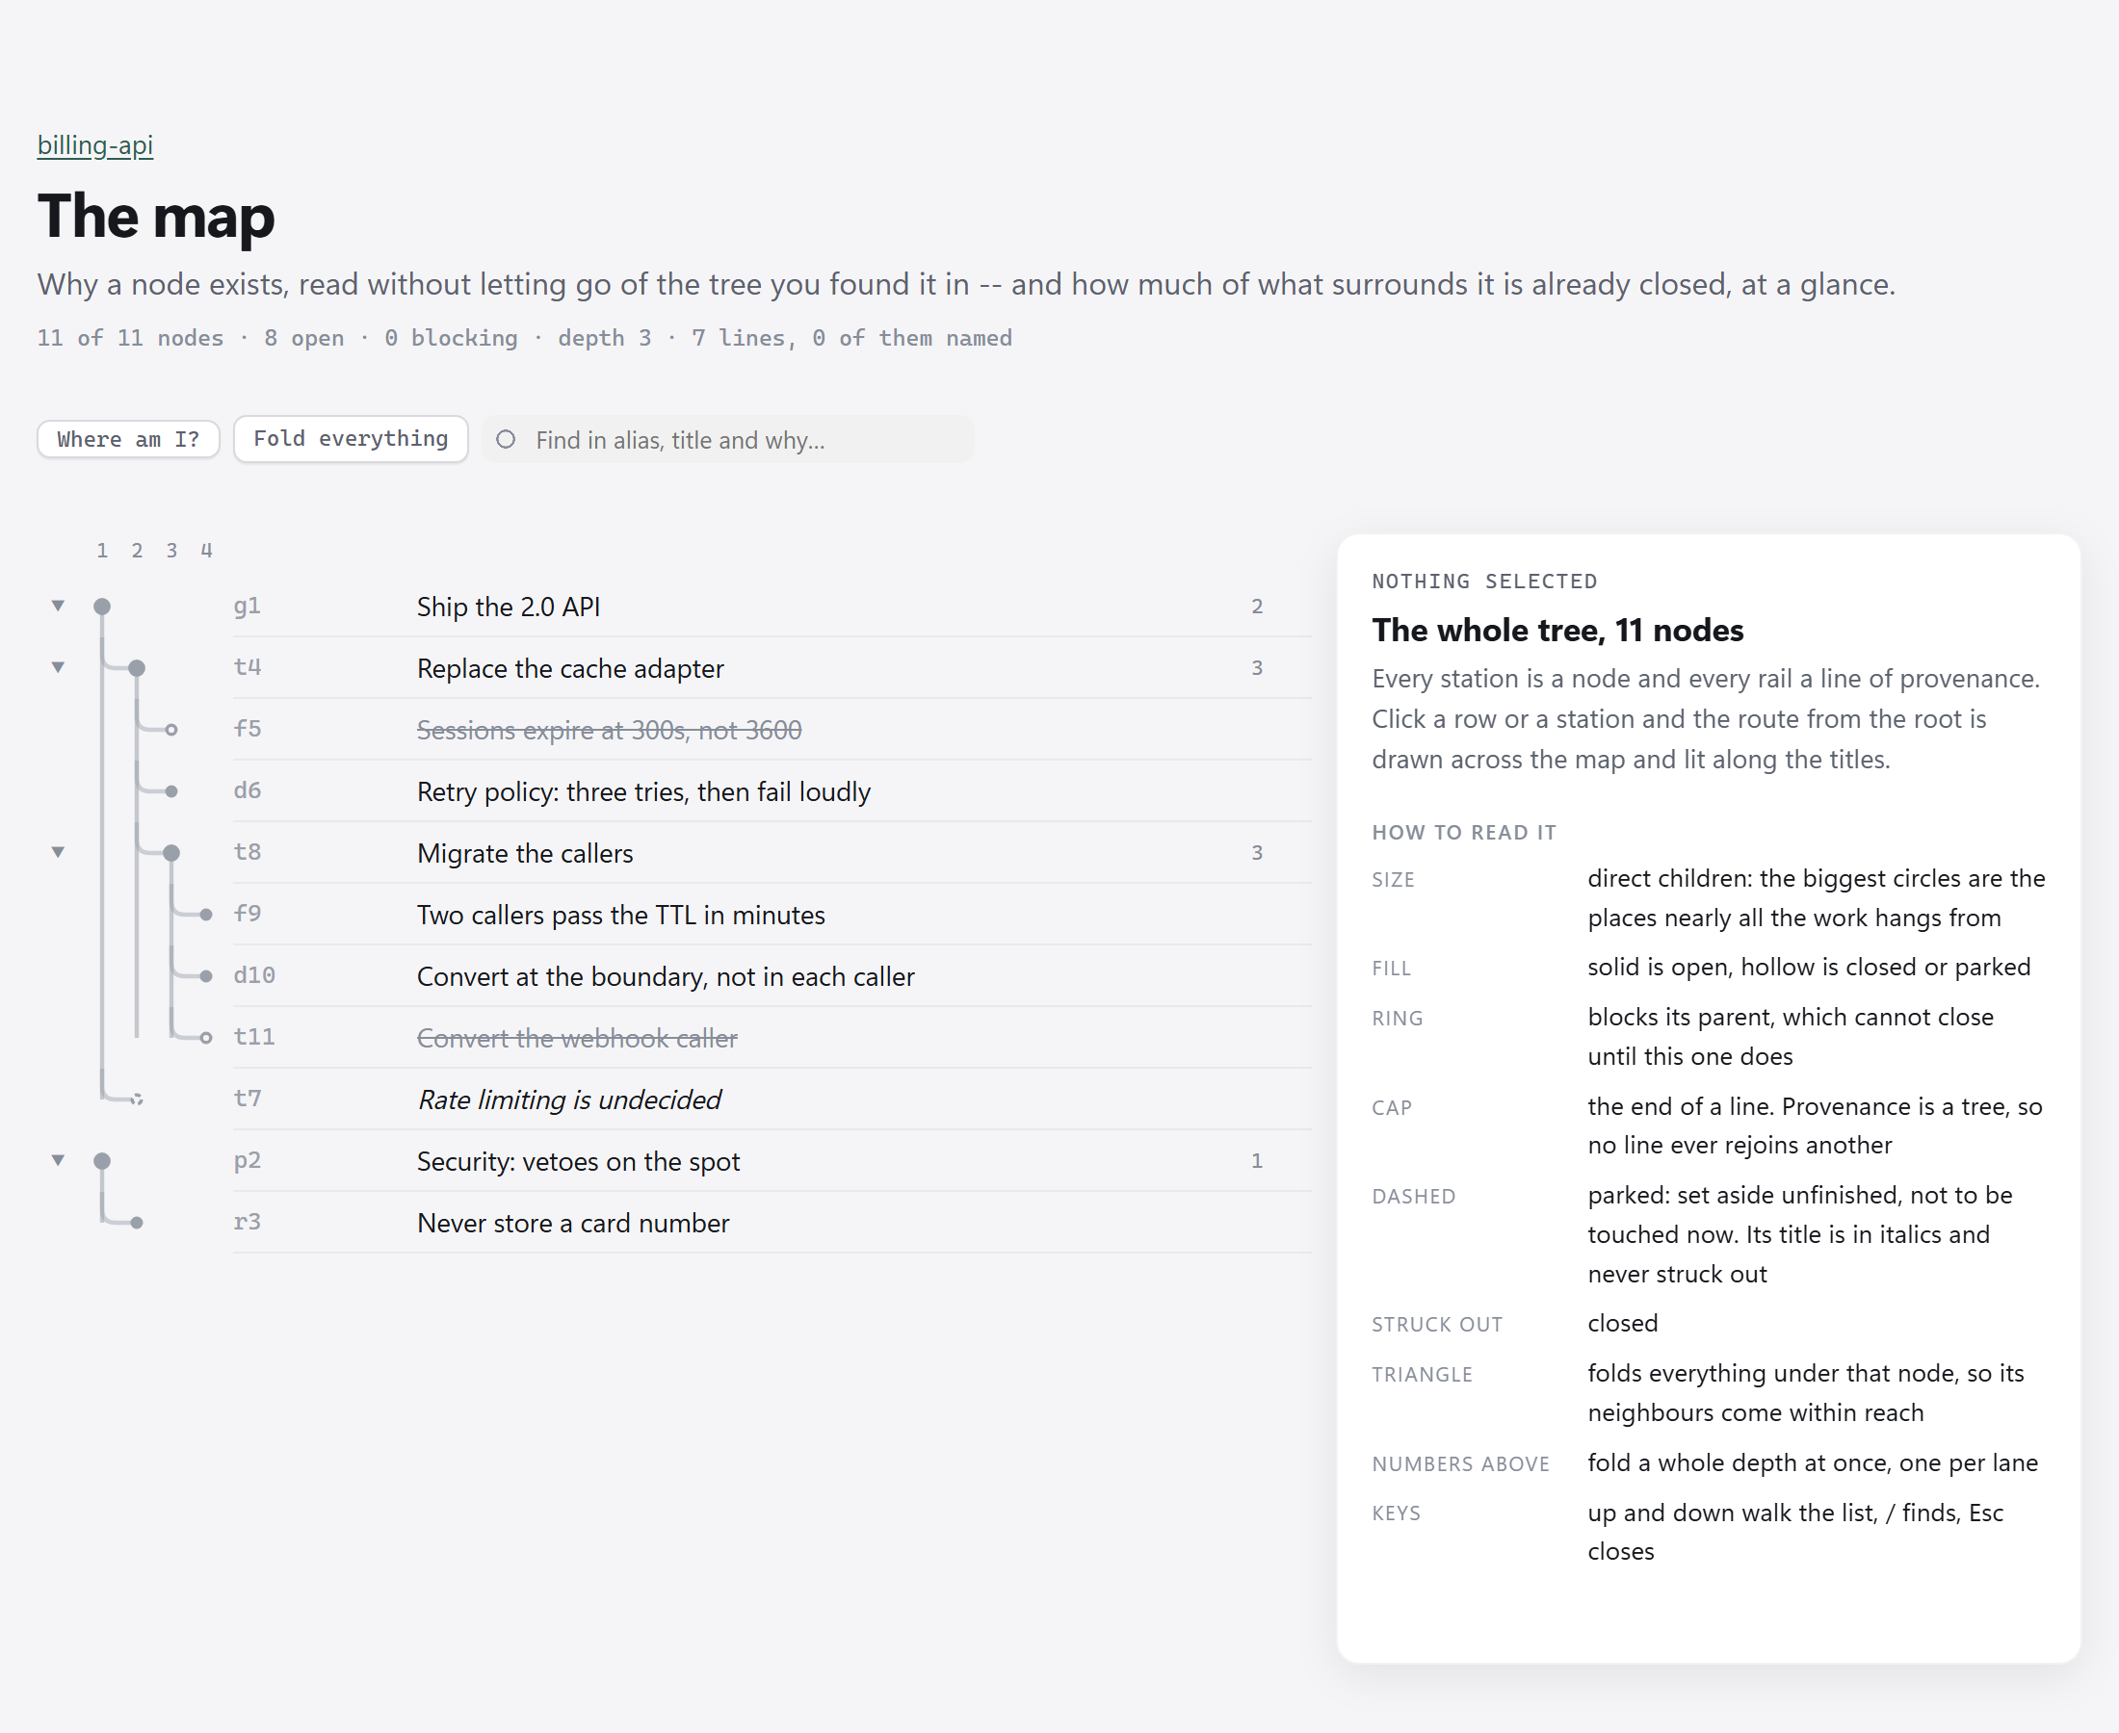Viewport: 2119px width, 1733px height.
Task: Select the hollow f5 station marker
Action: [x=171, y=730]
